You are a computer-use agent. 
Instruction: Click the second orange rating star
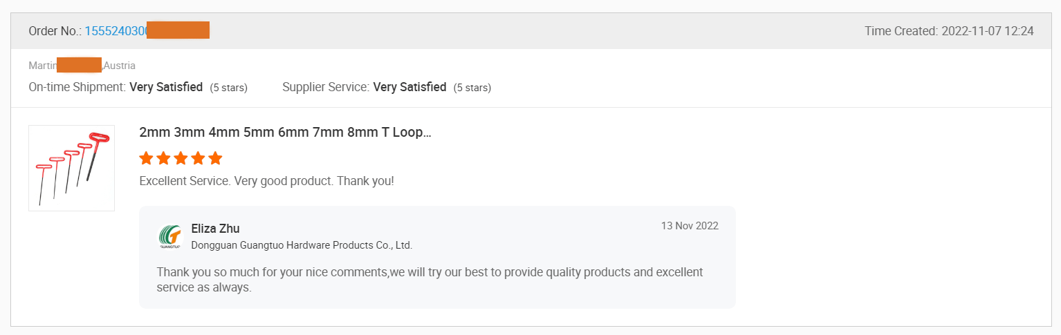click(x=163, y=158)
